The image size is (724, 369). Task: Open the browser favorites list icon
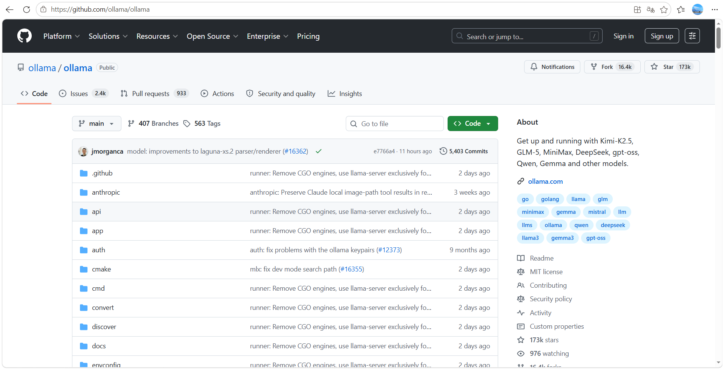(x=681, y=9)
